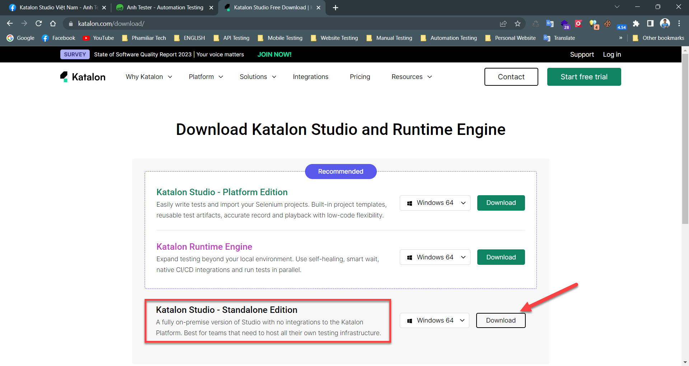Click the Katalon logo
This screenshot has width=689, height=366.
83,77
